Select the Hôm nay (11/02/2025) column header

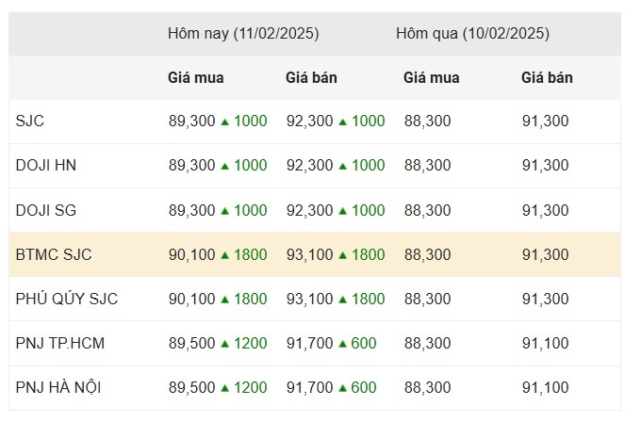243,33
